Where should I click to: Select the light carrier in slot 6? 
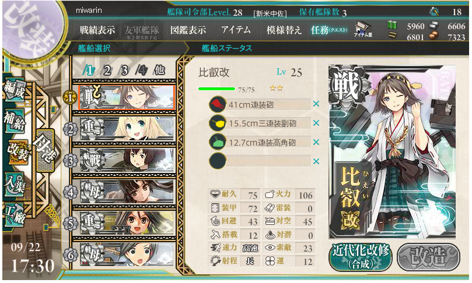coord(127,254)
